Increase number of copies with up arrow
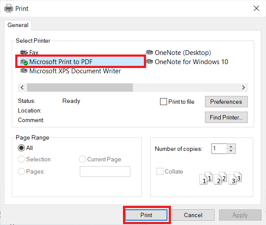 231,147
